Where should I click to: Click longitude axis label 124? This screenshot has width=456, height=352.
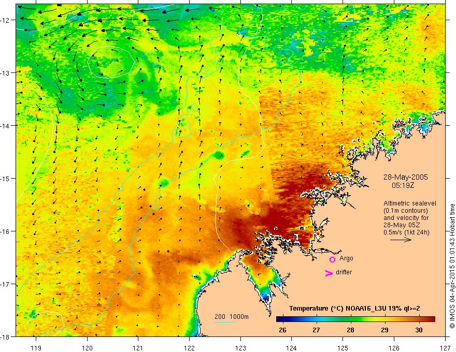[292, 348]
